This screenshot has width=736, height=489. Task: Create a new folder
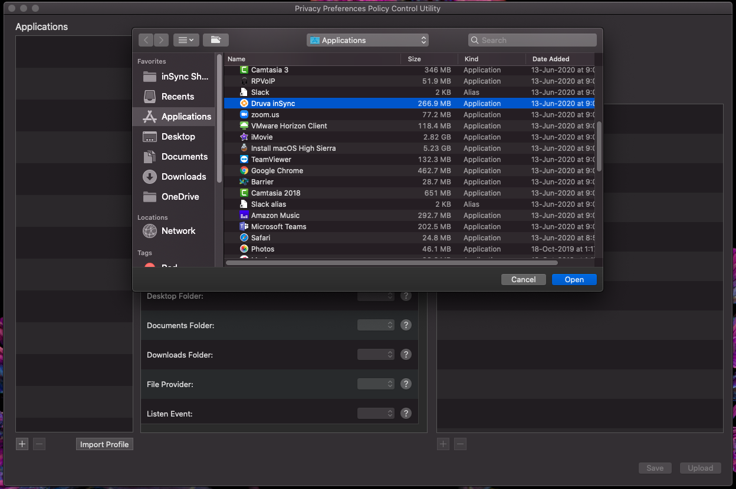pos(216,40)
